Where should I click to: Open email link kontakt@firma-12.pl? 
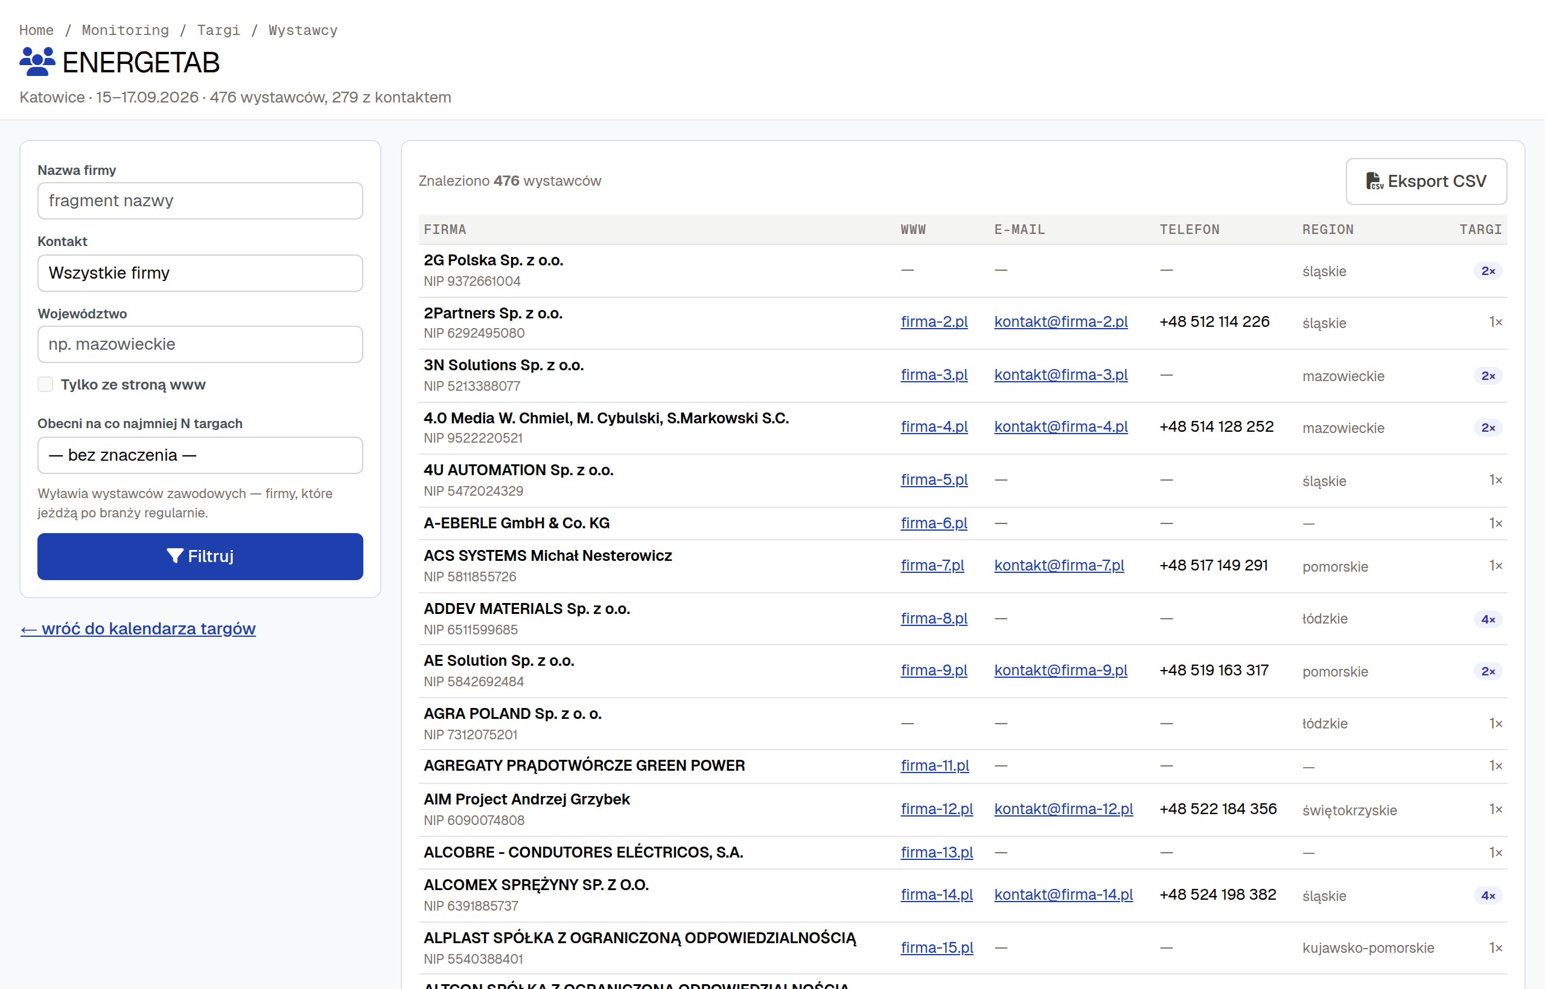(x=1063, y=809)
